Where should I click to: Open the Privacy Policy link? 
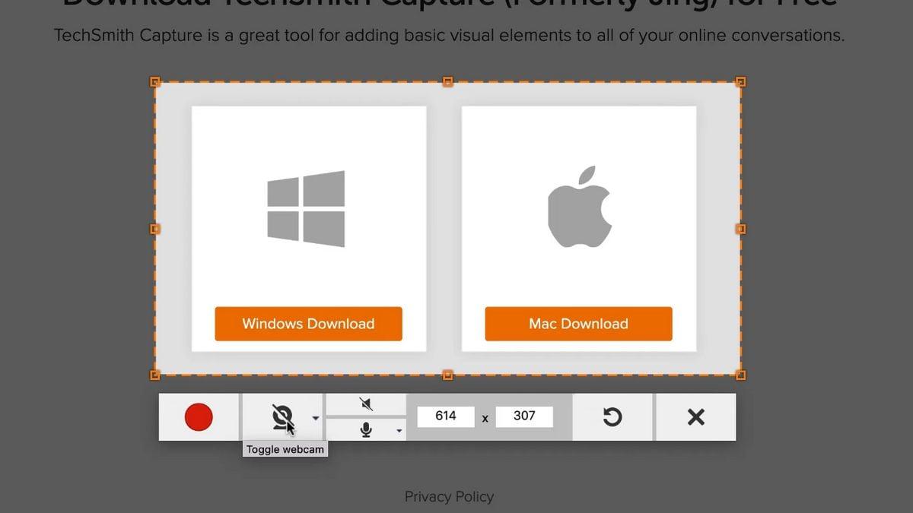coord(449,496)
